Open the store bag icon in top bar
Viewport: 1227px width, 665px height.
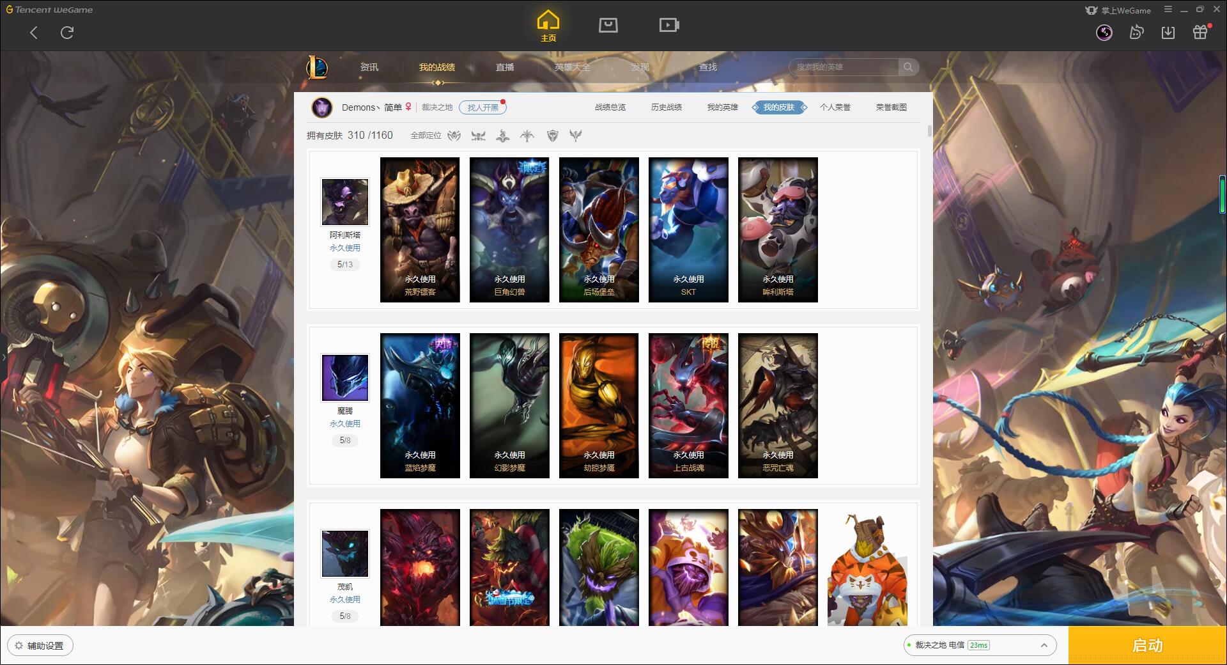tap(608, 25)
